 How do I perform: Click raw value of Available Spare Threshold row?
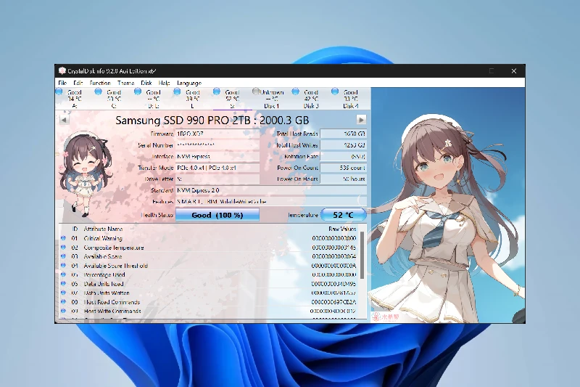tap(334, 266)
